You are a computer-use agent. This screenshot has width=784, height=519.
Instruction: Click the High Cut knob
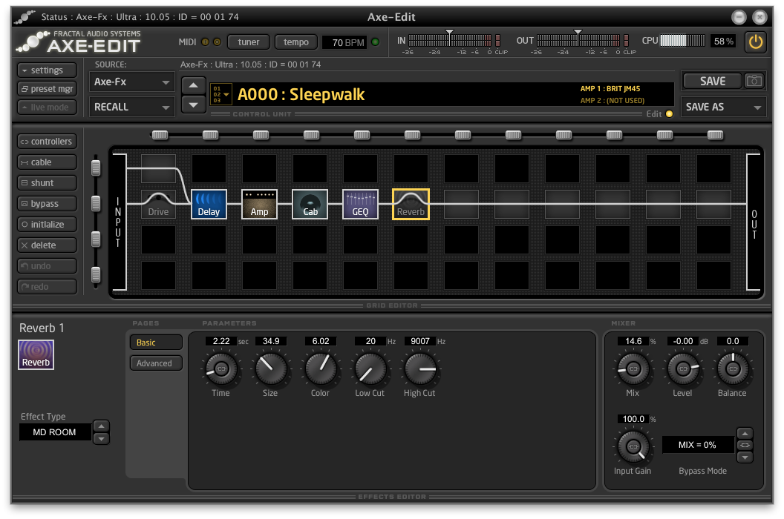click(420, 369)
